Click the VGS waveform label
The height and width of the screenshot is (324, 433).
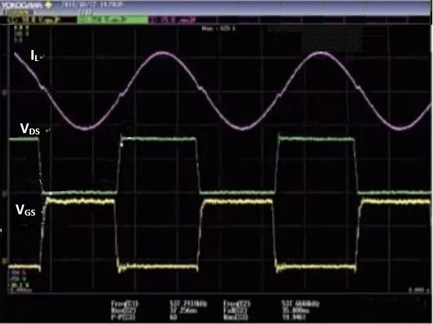[x=27, y=210]
